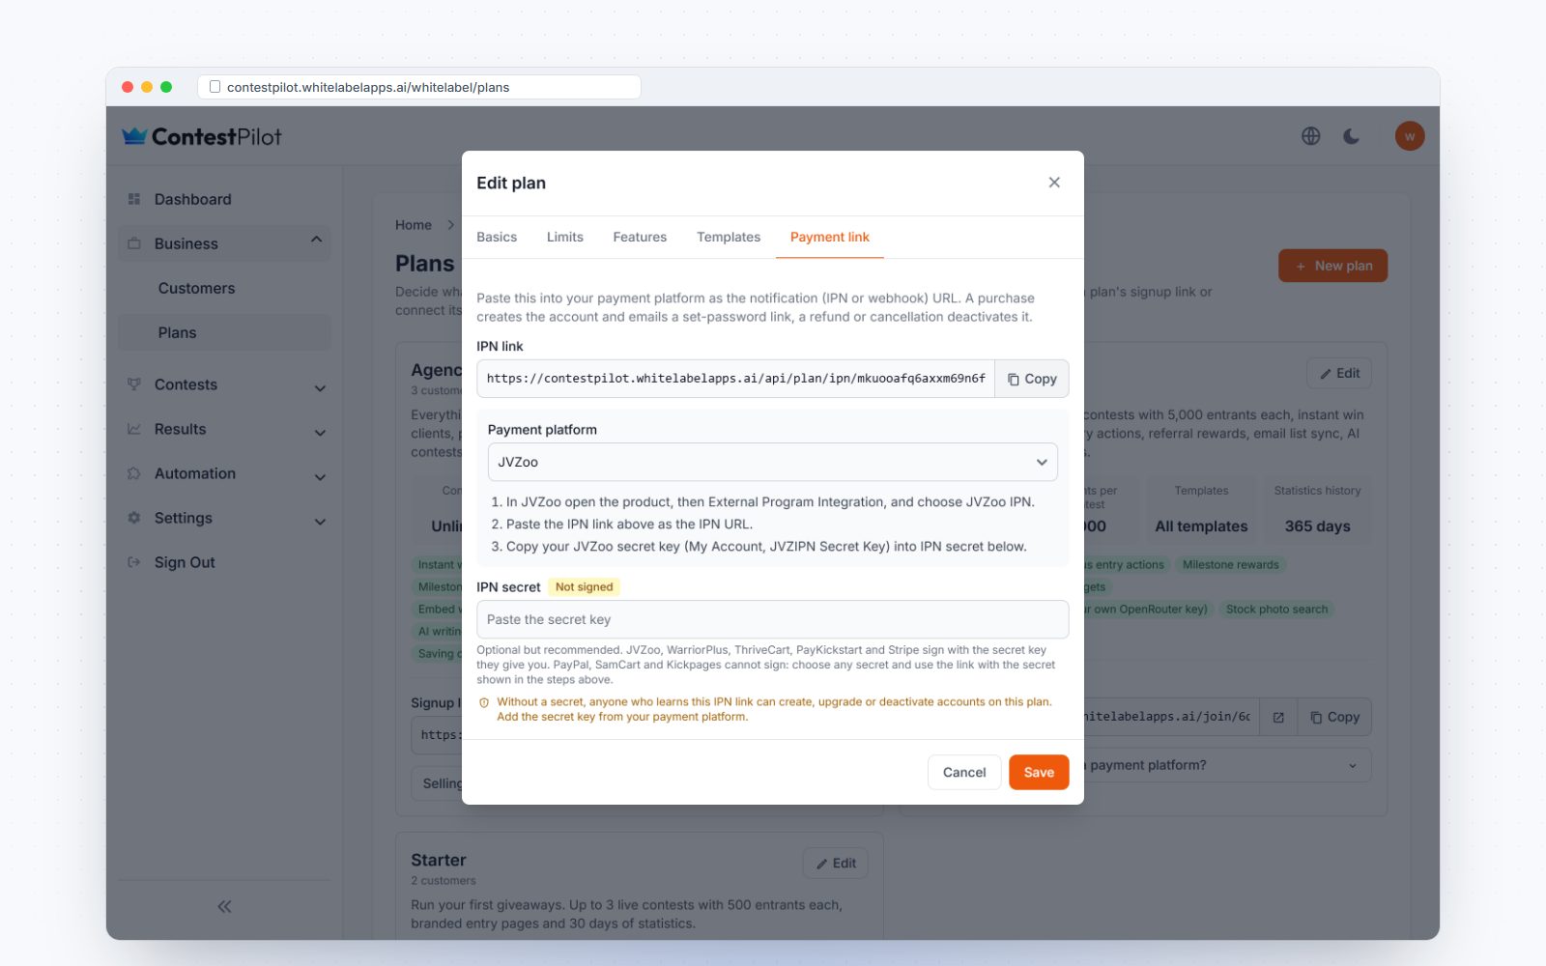Open the Customers page

[224, 288]
